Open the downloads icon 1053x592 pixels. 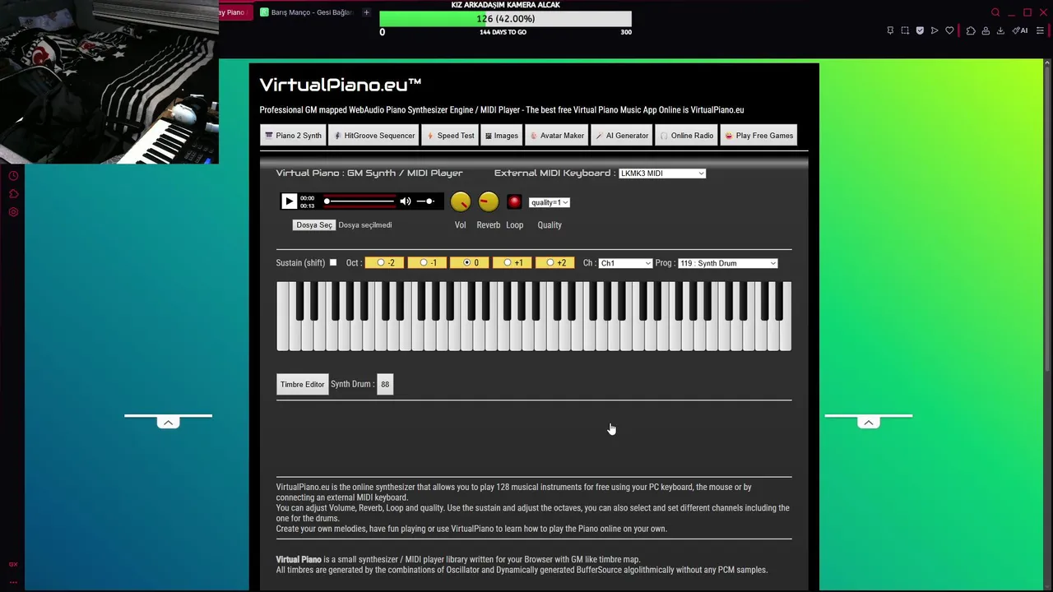coord(1000,30)
